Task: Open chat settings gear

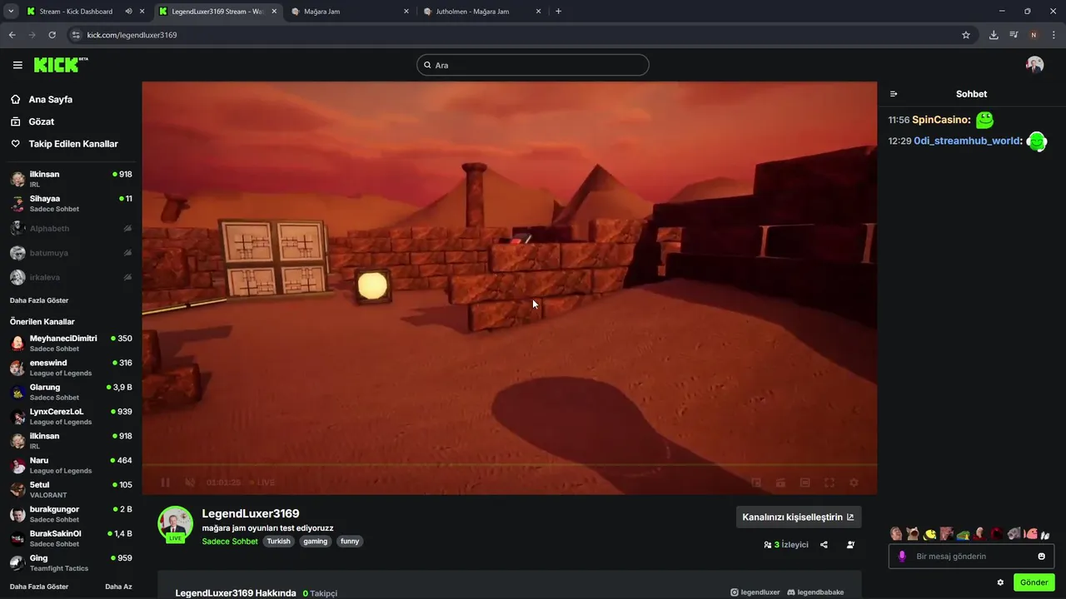Action: point(1000,582)
